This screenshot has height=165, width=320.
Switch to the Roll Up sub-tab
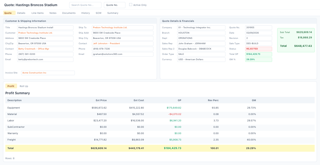click(24, 86)
